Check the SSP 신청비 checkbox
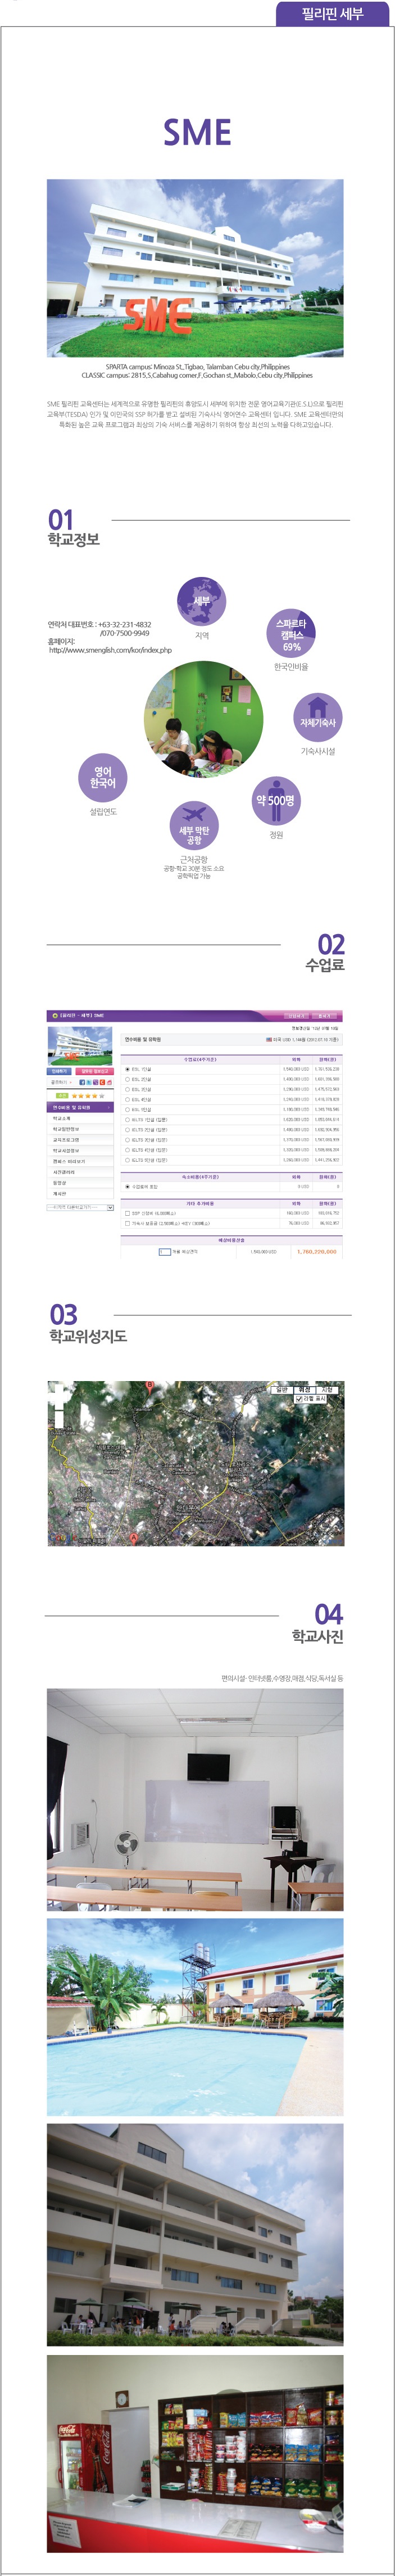395x2576 pixels. point(127,1213)
